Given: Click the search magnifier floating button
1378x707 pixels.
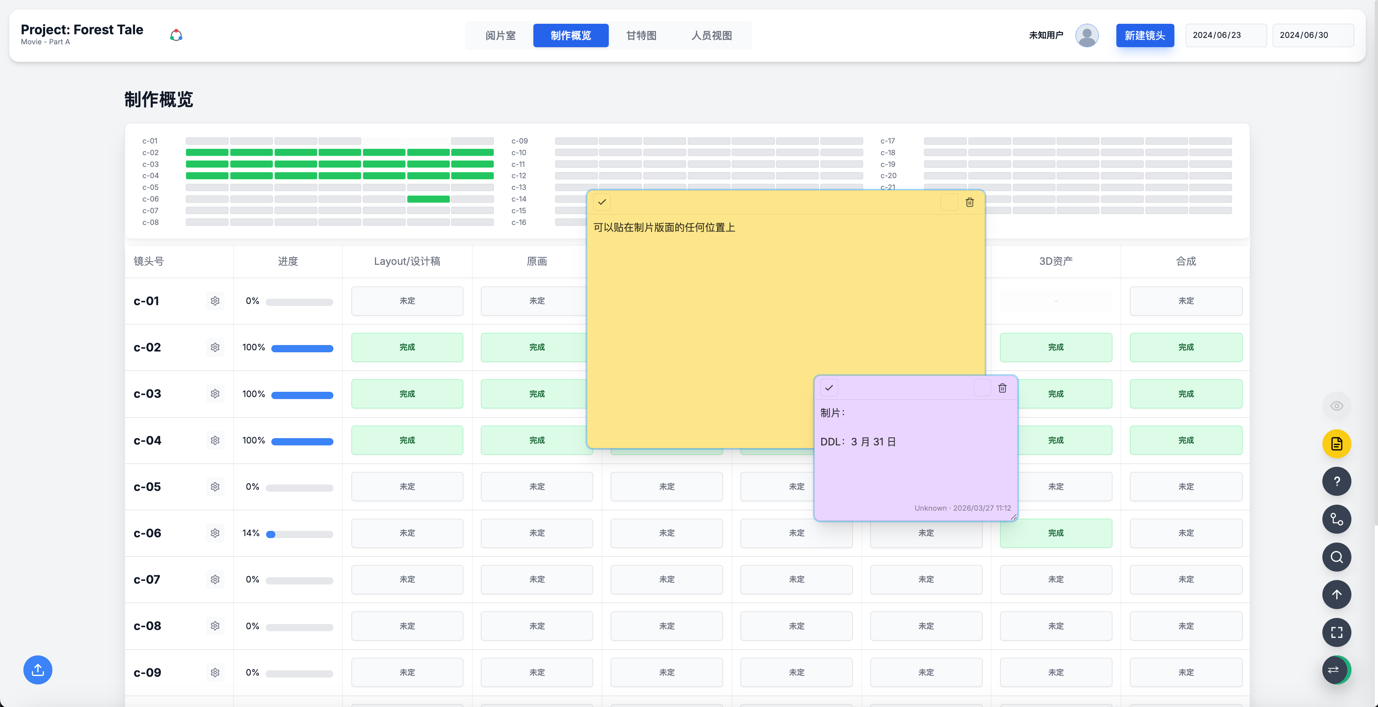Looking at the screenshot, I should [1336, 557].
